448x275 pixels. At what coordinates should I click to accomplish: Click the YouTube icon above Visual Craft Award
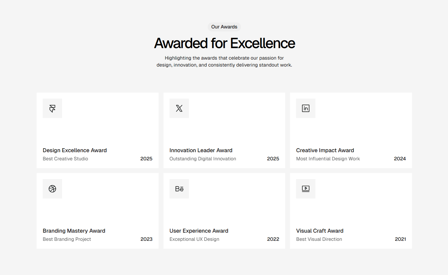[x=305, y=188]
